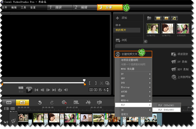This screenshot has width=196, height=129.
Task: Click 项目回放 project playback option
Action: point(180,54)
